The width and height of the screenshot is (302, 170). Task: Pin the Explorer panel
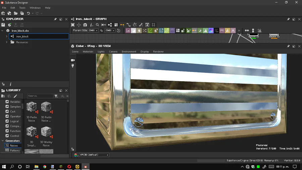click(x=55, y=19)
